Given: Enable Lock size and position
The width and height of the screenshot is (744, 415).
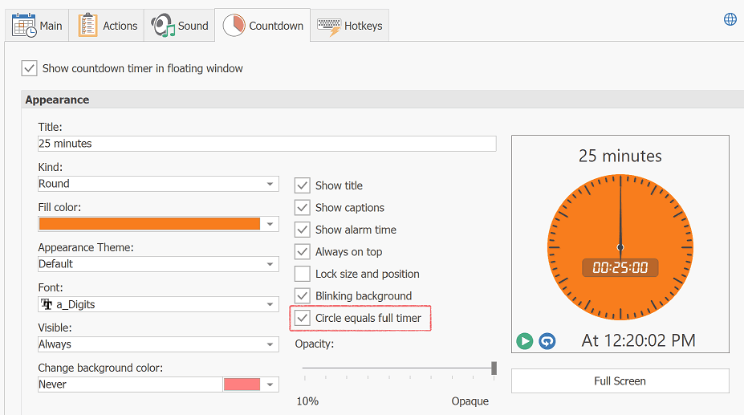Looking at the screenshot, I should point(303,274).
